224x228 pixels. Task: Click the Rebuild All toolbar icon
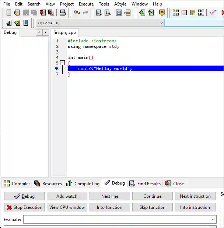[x=201, y=13]
